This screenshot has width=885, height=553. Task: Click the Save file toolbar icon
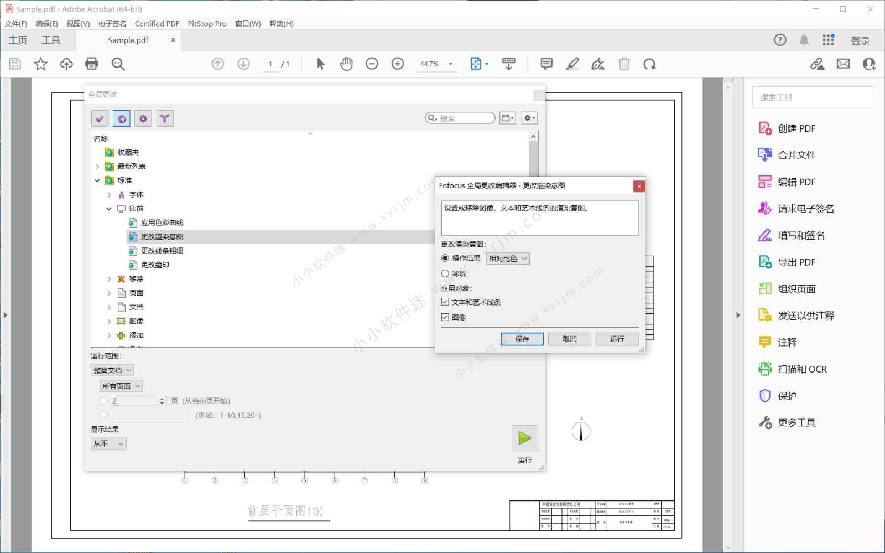[15, 64]
